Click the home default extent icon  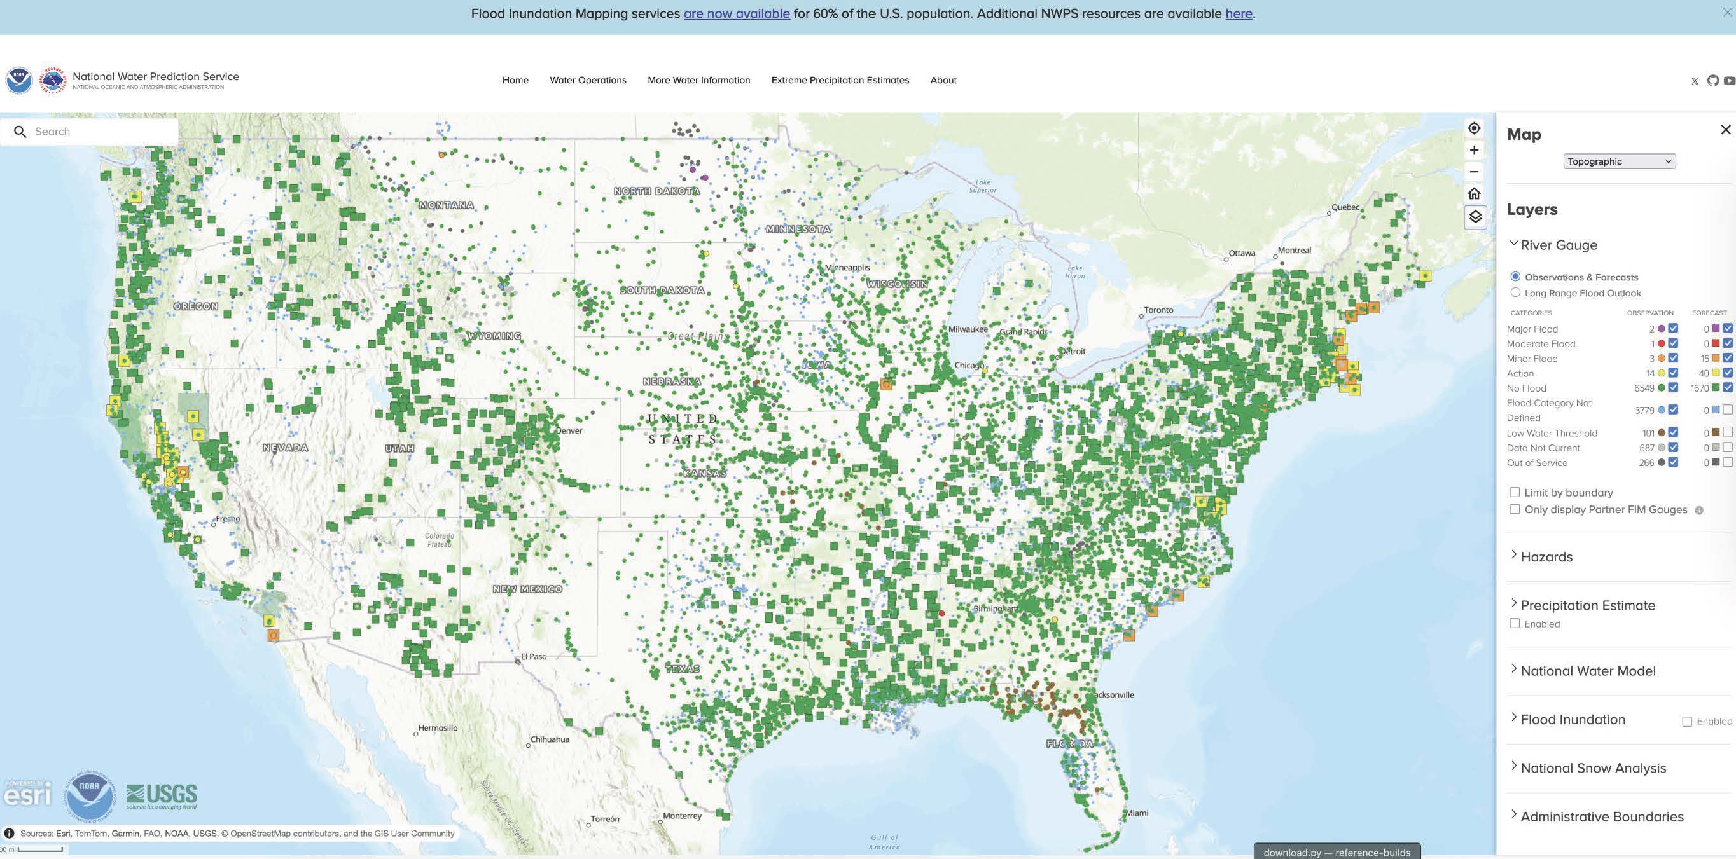pos(1475,194)
